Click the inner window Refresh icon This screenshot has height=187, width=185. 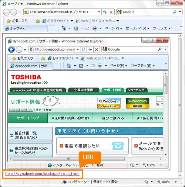(x=90, y=49)
